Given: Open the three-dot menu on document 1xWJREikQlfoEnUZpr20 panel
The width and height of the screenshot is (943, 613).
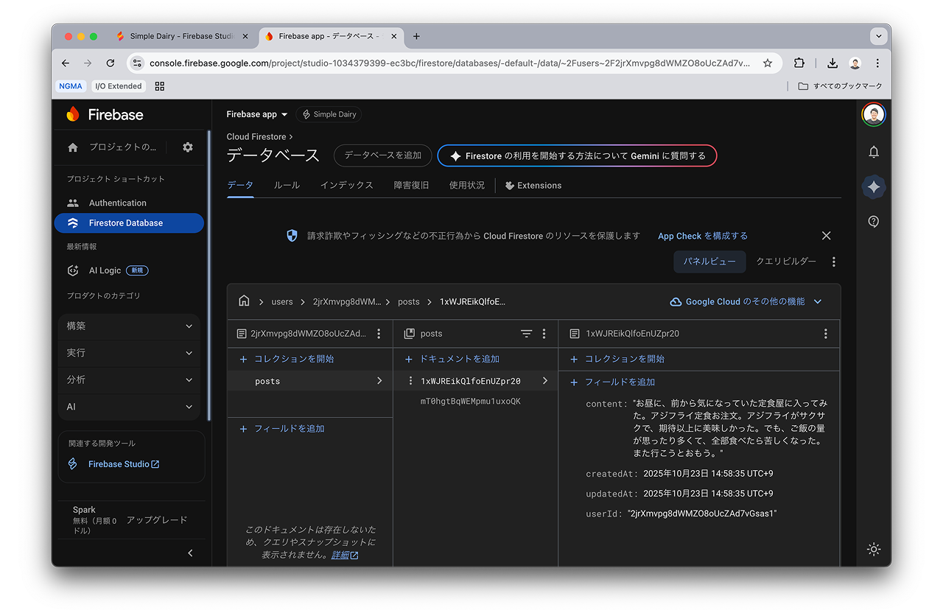Looking at the screenshot, I should [x=825, y=333].
